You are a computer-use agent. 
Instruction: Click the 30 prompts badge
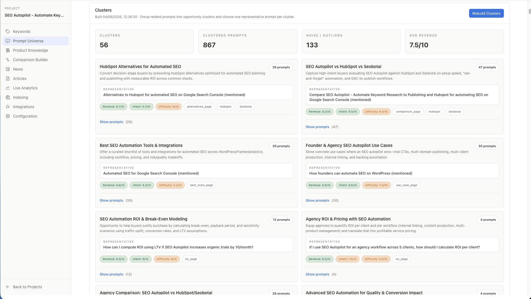tap(487, 146)
